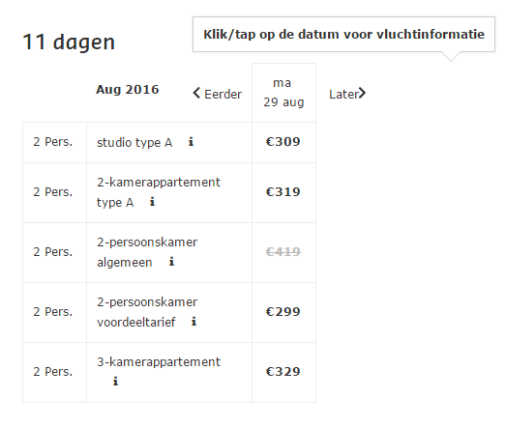The image size is (506, 427).
Task: Choose the €319 apartment price
Action: click(283, 191)
